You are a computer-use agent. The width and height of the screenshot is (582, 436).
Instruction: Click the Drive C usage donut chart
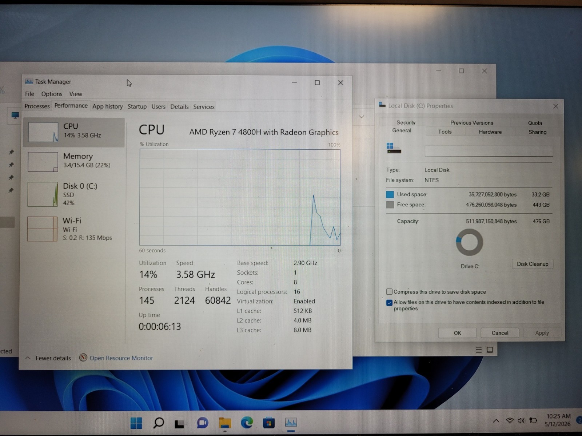tap(469, 242)
